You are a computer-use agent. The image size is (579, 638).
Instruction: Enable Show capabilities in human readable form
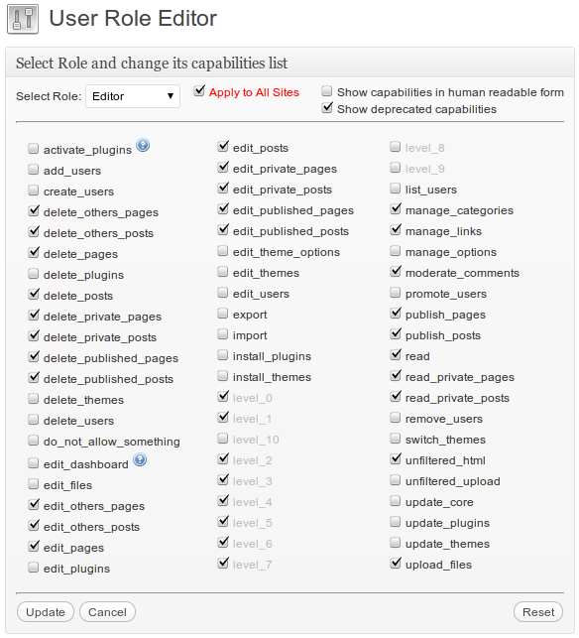[x=326, y=90]
